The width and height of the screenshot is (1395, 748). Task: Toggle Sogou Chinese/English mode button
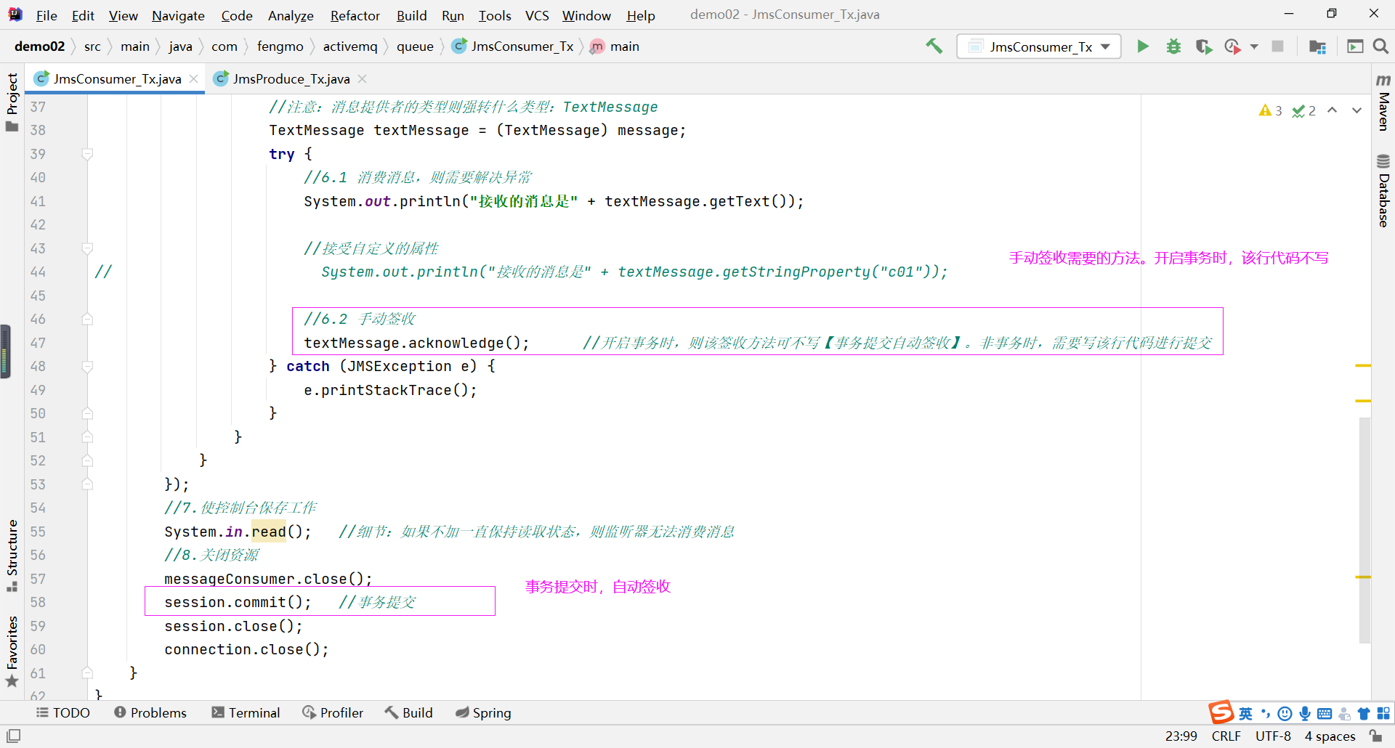(x=1245, y=714)
